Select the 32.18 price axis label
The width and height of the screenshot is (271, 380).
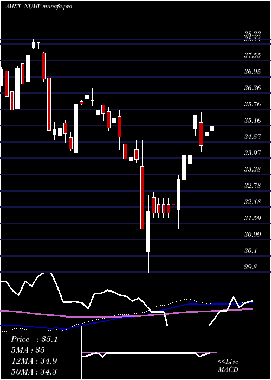(x=252, y=202)
